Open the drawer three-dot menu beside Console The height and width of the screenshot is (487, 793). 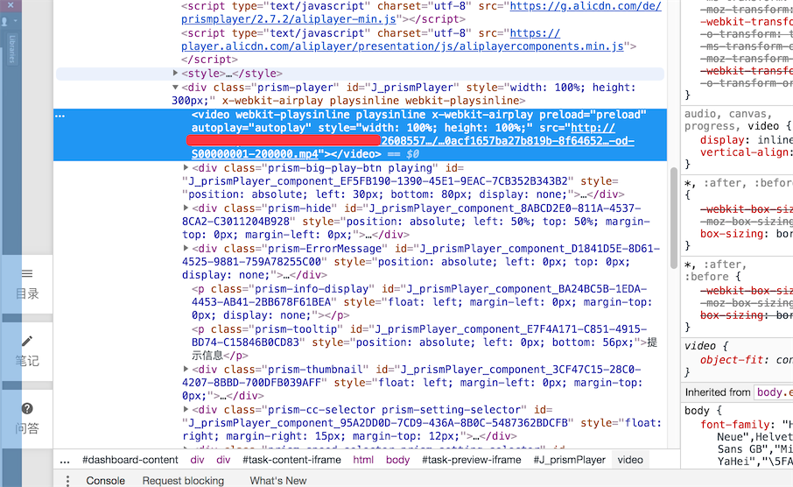67,480
